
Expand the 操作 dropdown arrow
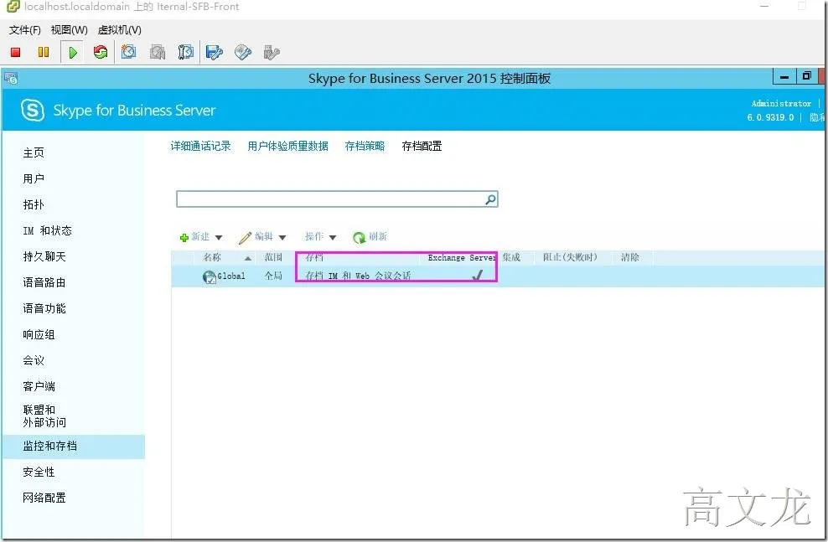[x=333, y=237]
